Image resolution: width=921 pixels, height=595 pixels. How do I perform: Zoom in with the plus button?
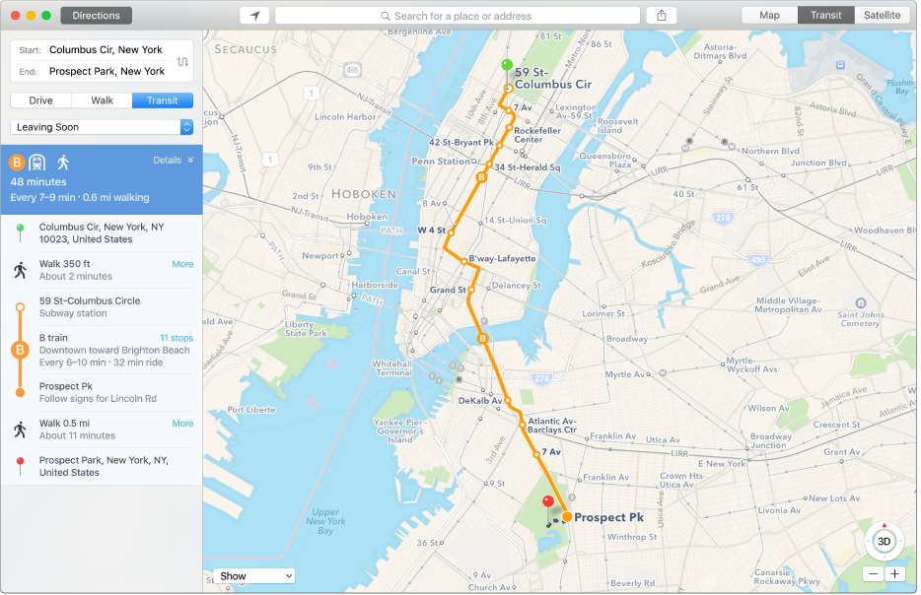(894, 574)
